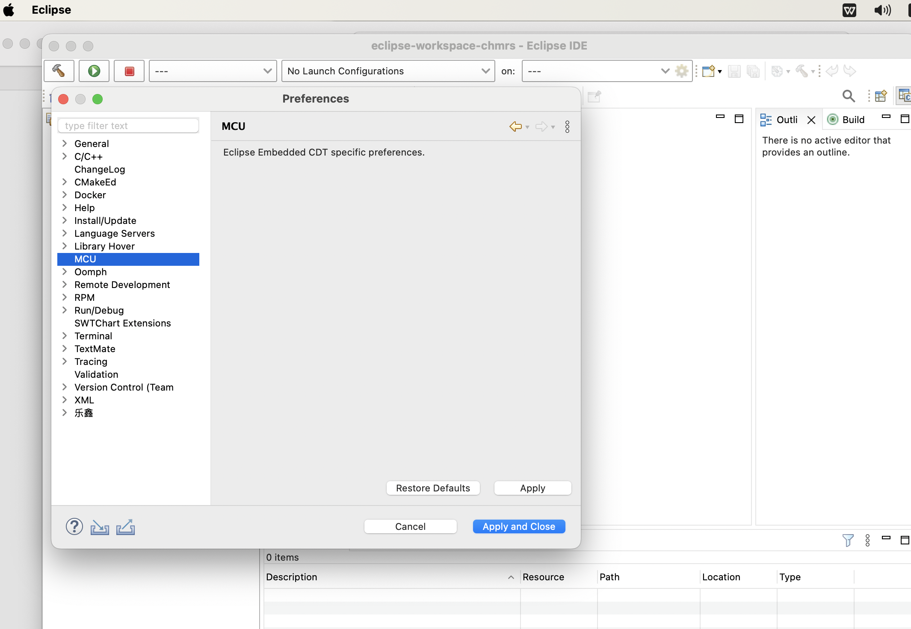
Task: Select the Terminal preferences section
Action: pyautogui.click(x=94, y=335)
